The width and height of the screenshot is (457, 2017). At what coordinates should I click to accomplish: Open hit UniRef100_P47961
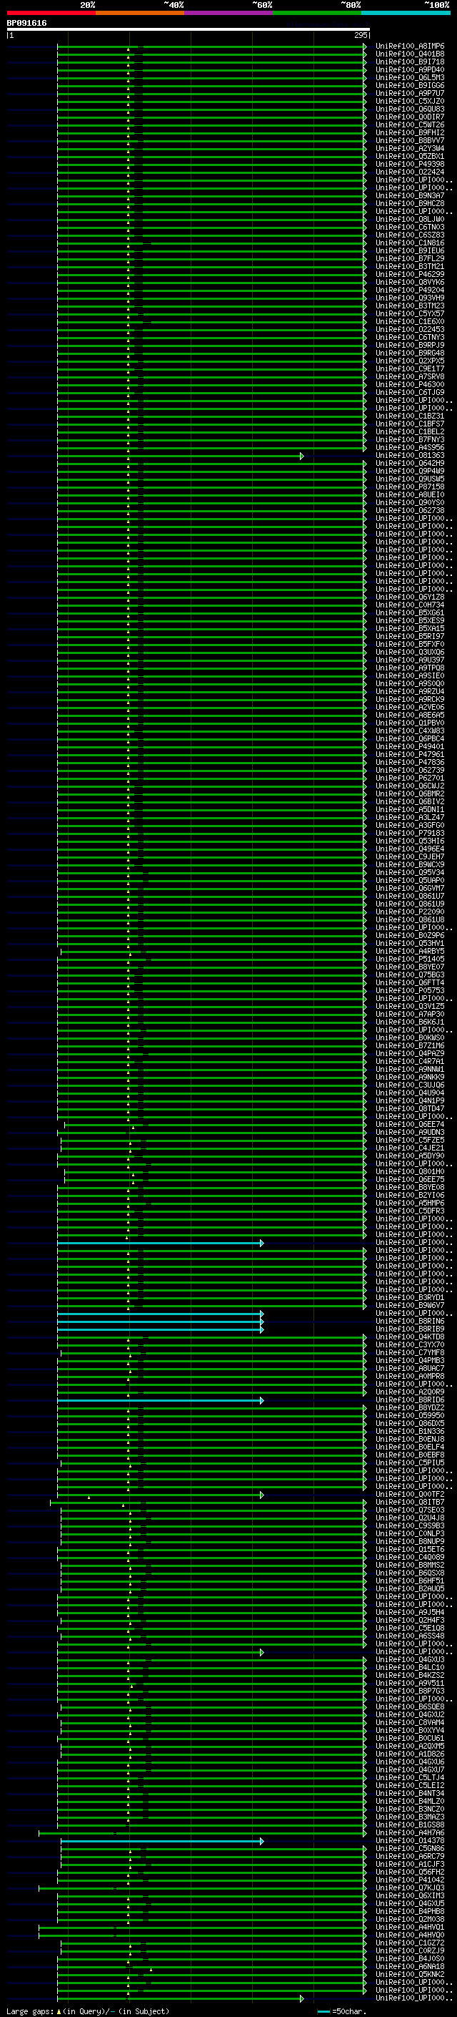point(410,755)
